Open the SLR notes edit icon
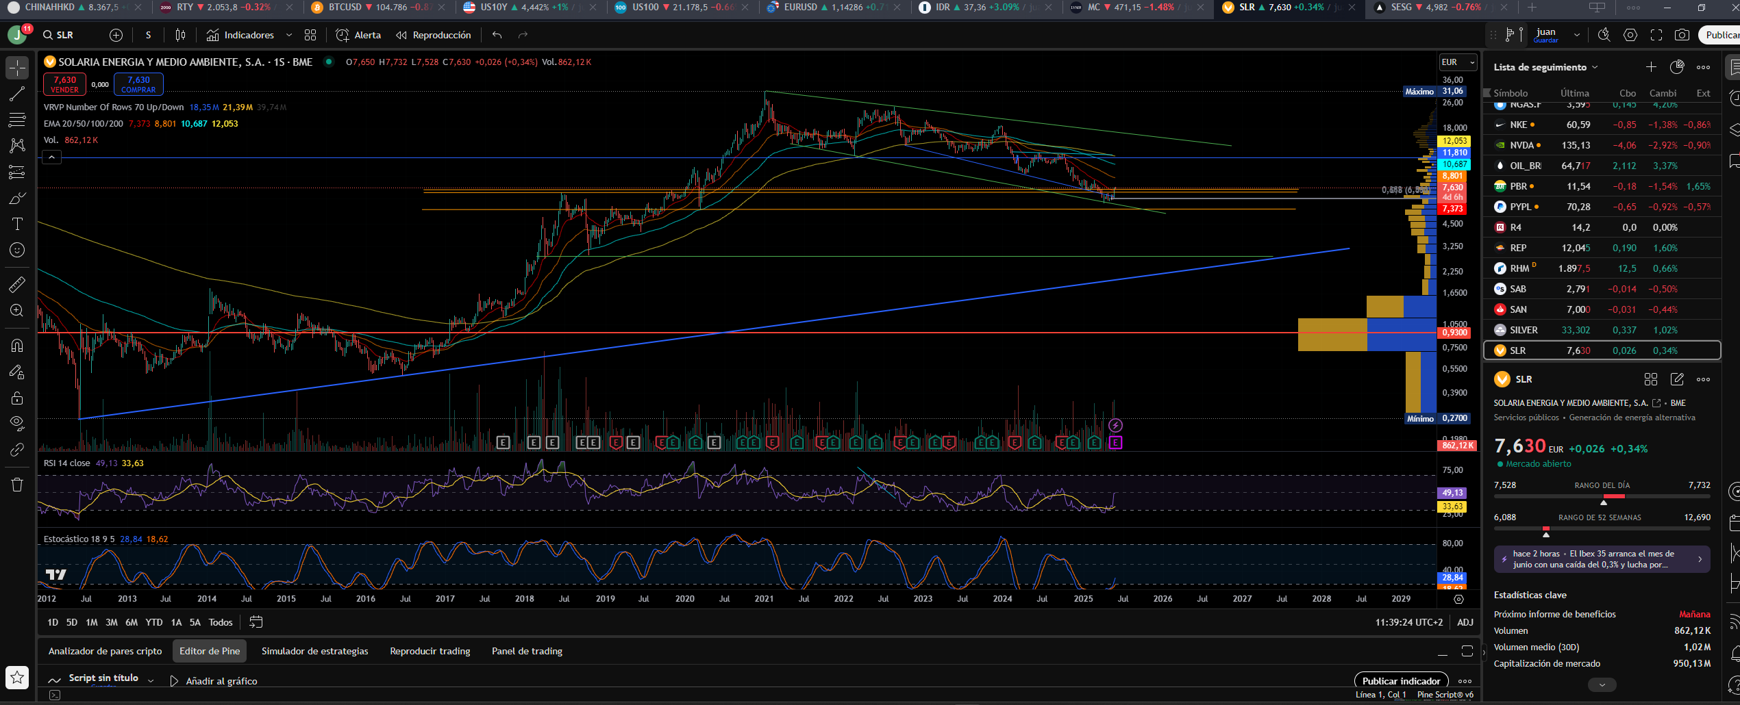The image size is (1740, 705). click(x=1677, y=379)
